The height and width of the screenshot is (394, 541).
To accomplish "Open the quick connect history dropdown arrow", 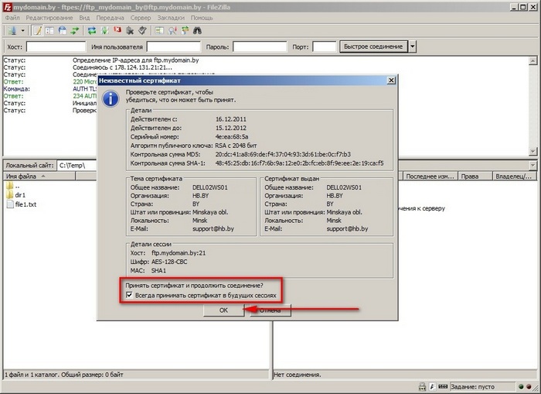I will tap(412, 46).
